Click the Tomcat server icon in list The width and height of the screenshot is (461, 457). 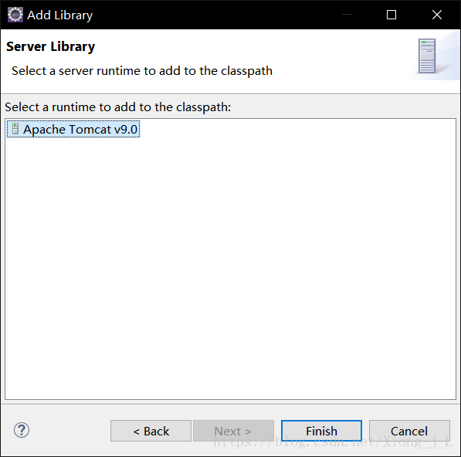click(x=15, y=129)
